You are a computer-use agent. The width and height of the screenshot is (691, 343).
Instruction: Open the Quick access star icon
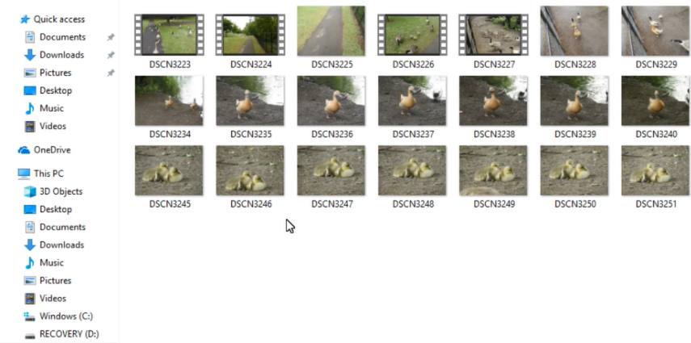tap(25, 19)
